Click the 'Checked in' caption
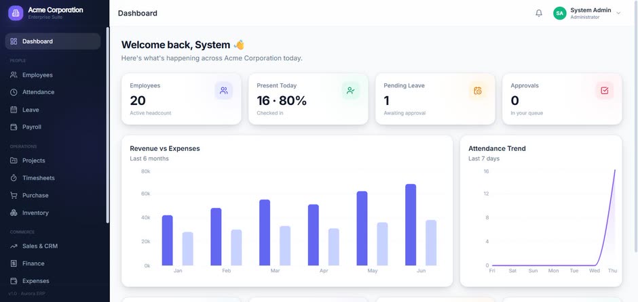 269,113
